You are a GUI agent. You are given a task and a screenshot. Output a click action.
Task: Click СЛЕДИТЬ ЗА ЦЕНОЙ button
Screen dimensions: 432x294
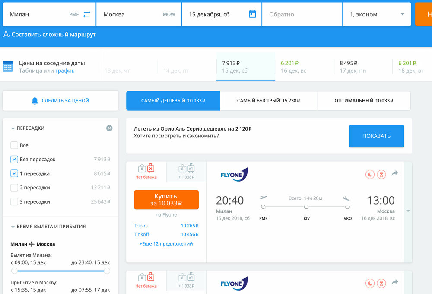pos(60,101)
